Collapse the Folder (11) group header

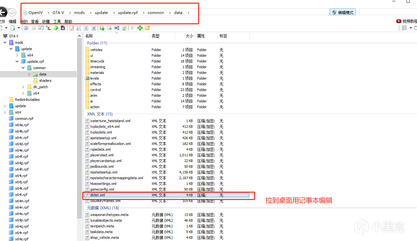coord(97,43)
